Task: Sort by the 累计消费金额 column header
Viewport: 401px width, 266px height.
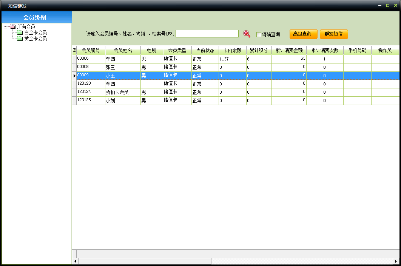Action: (289, 50)
